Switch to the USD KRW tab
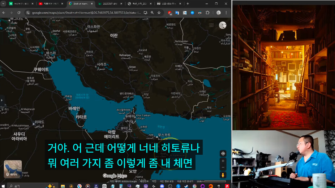The image size is (335, 188). [169, 4]
